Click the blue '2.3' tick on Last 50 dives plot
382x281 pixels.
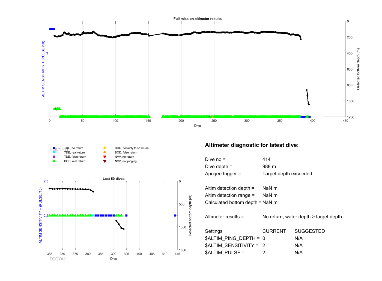coord(46,181)
